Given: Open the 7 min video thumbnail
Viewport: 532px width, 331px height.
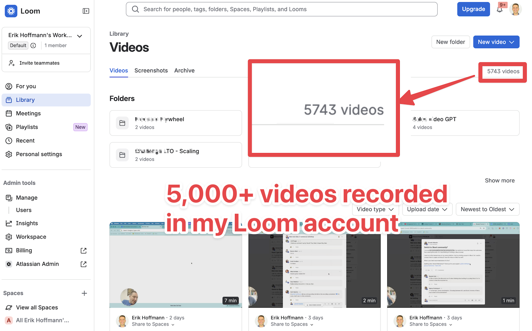Looking at the screenshot, I should 176,265.
